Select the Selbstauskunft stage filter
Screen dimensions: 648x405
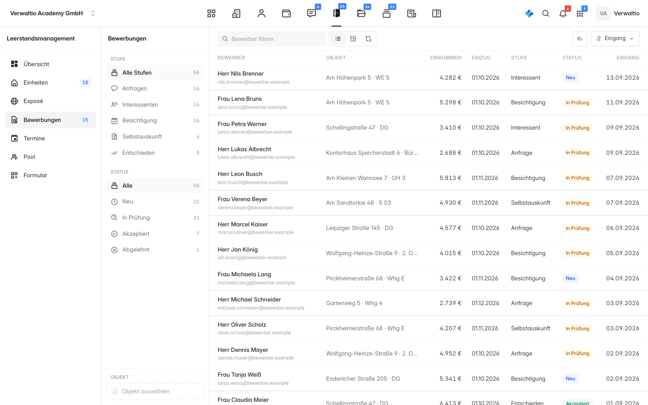click(x=155, y=137)
